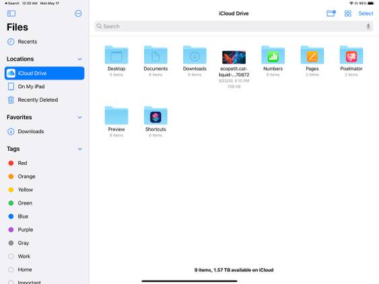Select the Blue tag
This screenshot has width=379, height=284.
(x=44, y=216)
